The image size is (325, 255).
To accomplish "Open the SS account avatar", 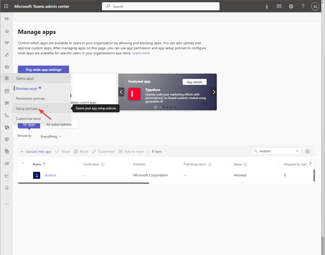I will point(315,6).
